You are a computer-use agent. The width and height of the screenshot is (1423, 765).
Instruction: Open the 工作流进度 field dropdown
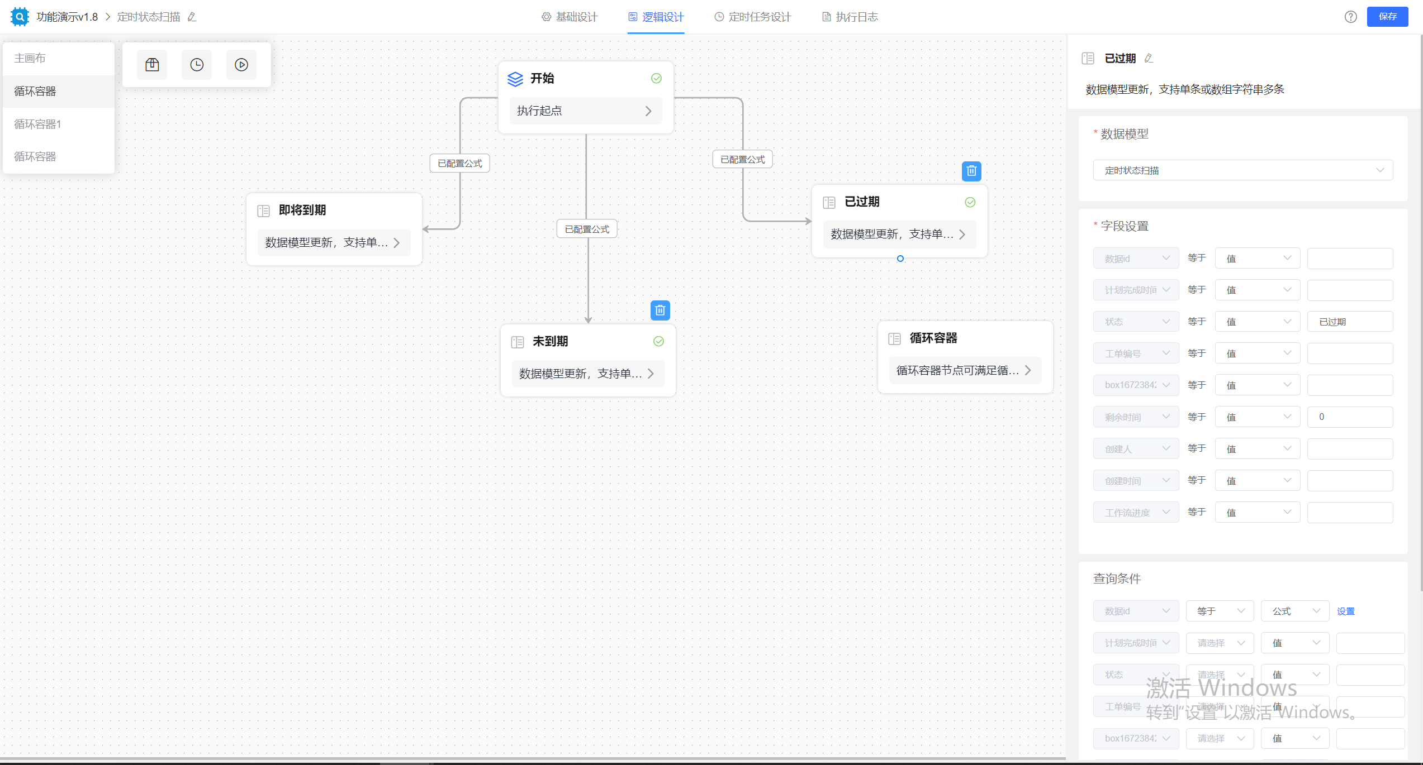1136,512
